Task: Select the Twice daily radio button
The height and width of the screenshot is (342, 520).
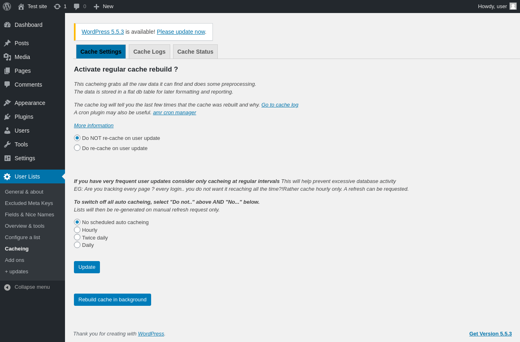Action: pyautogui.click(x=77, y=237)
